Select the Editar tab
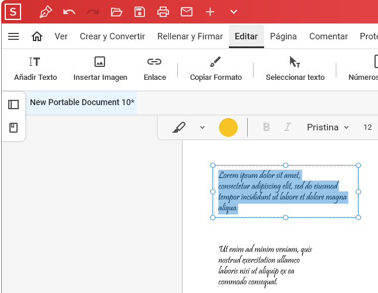378x293 pixels. pyautogui.click(x=247, y=36)
